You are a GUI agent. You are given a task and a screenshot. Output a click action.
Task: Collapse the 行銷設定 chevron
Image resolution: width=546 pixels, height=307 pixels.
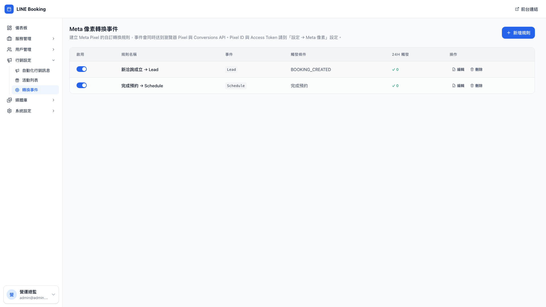pyautogui.click(x=53, y=60)
